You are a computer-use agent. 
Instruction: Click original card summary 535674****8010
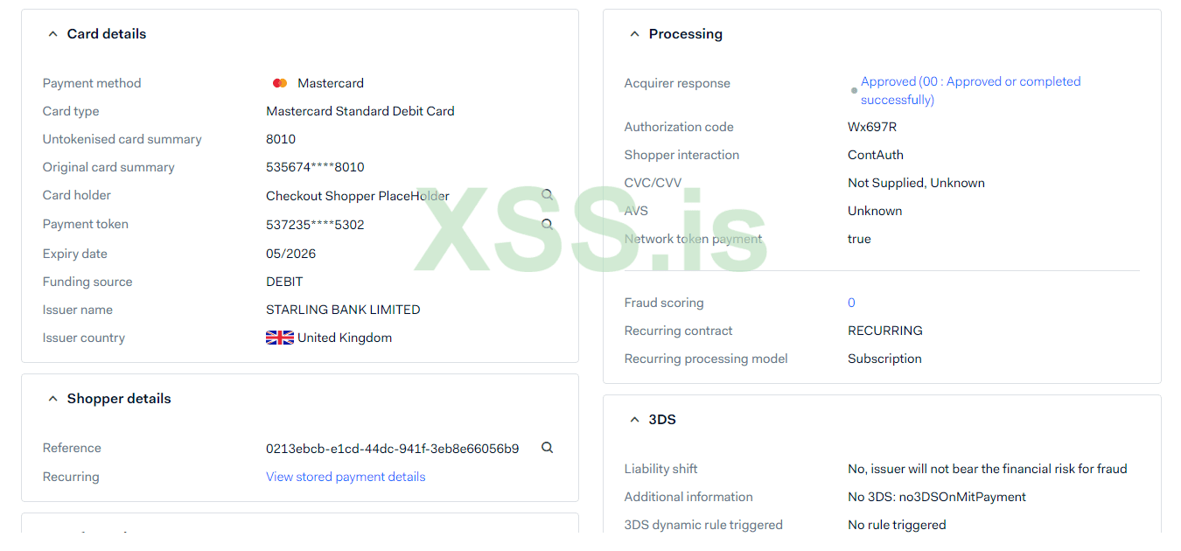pyautogui.click(x=315, y=167)
